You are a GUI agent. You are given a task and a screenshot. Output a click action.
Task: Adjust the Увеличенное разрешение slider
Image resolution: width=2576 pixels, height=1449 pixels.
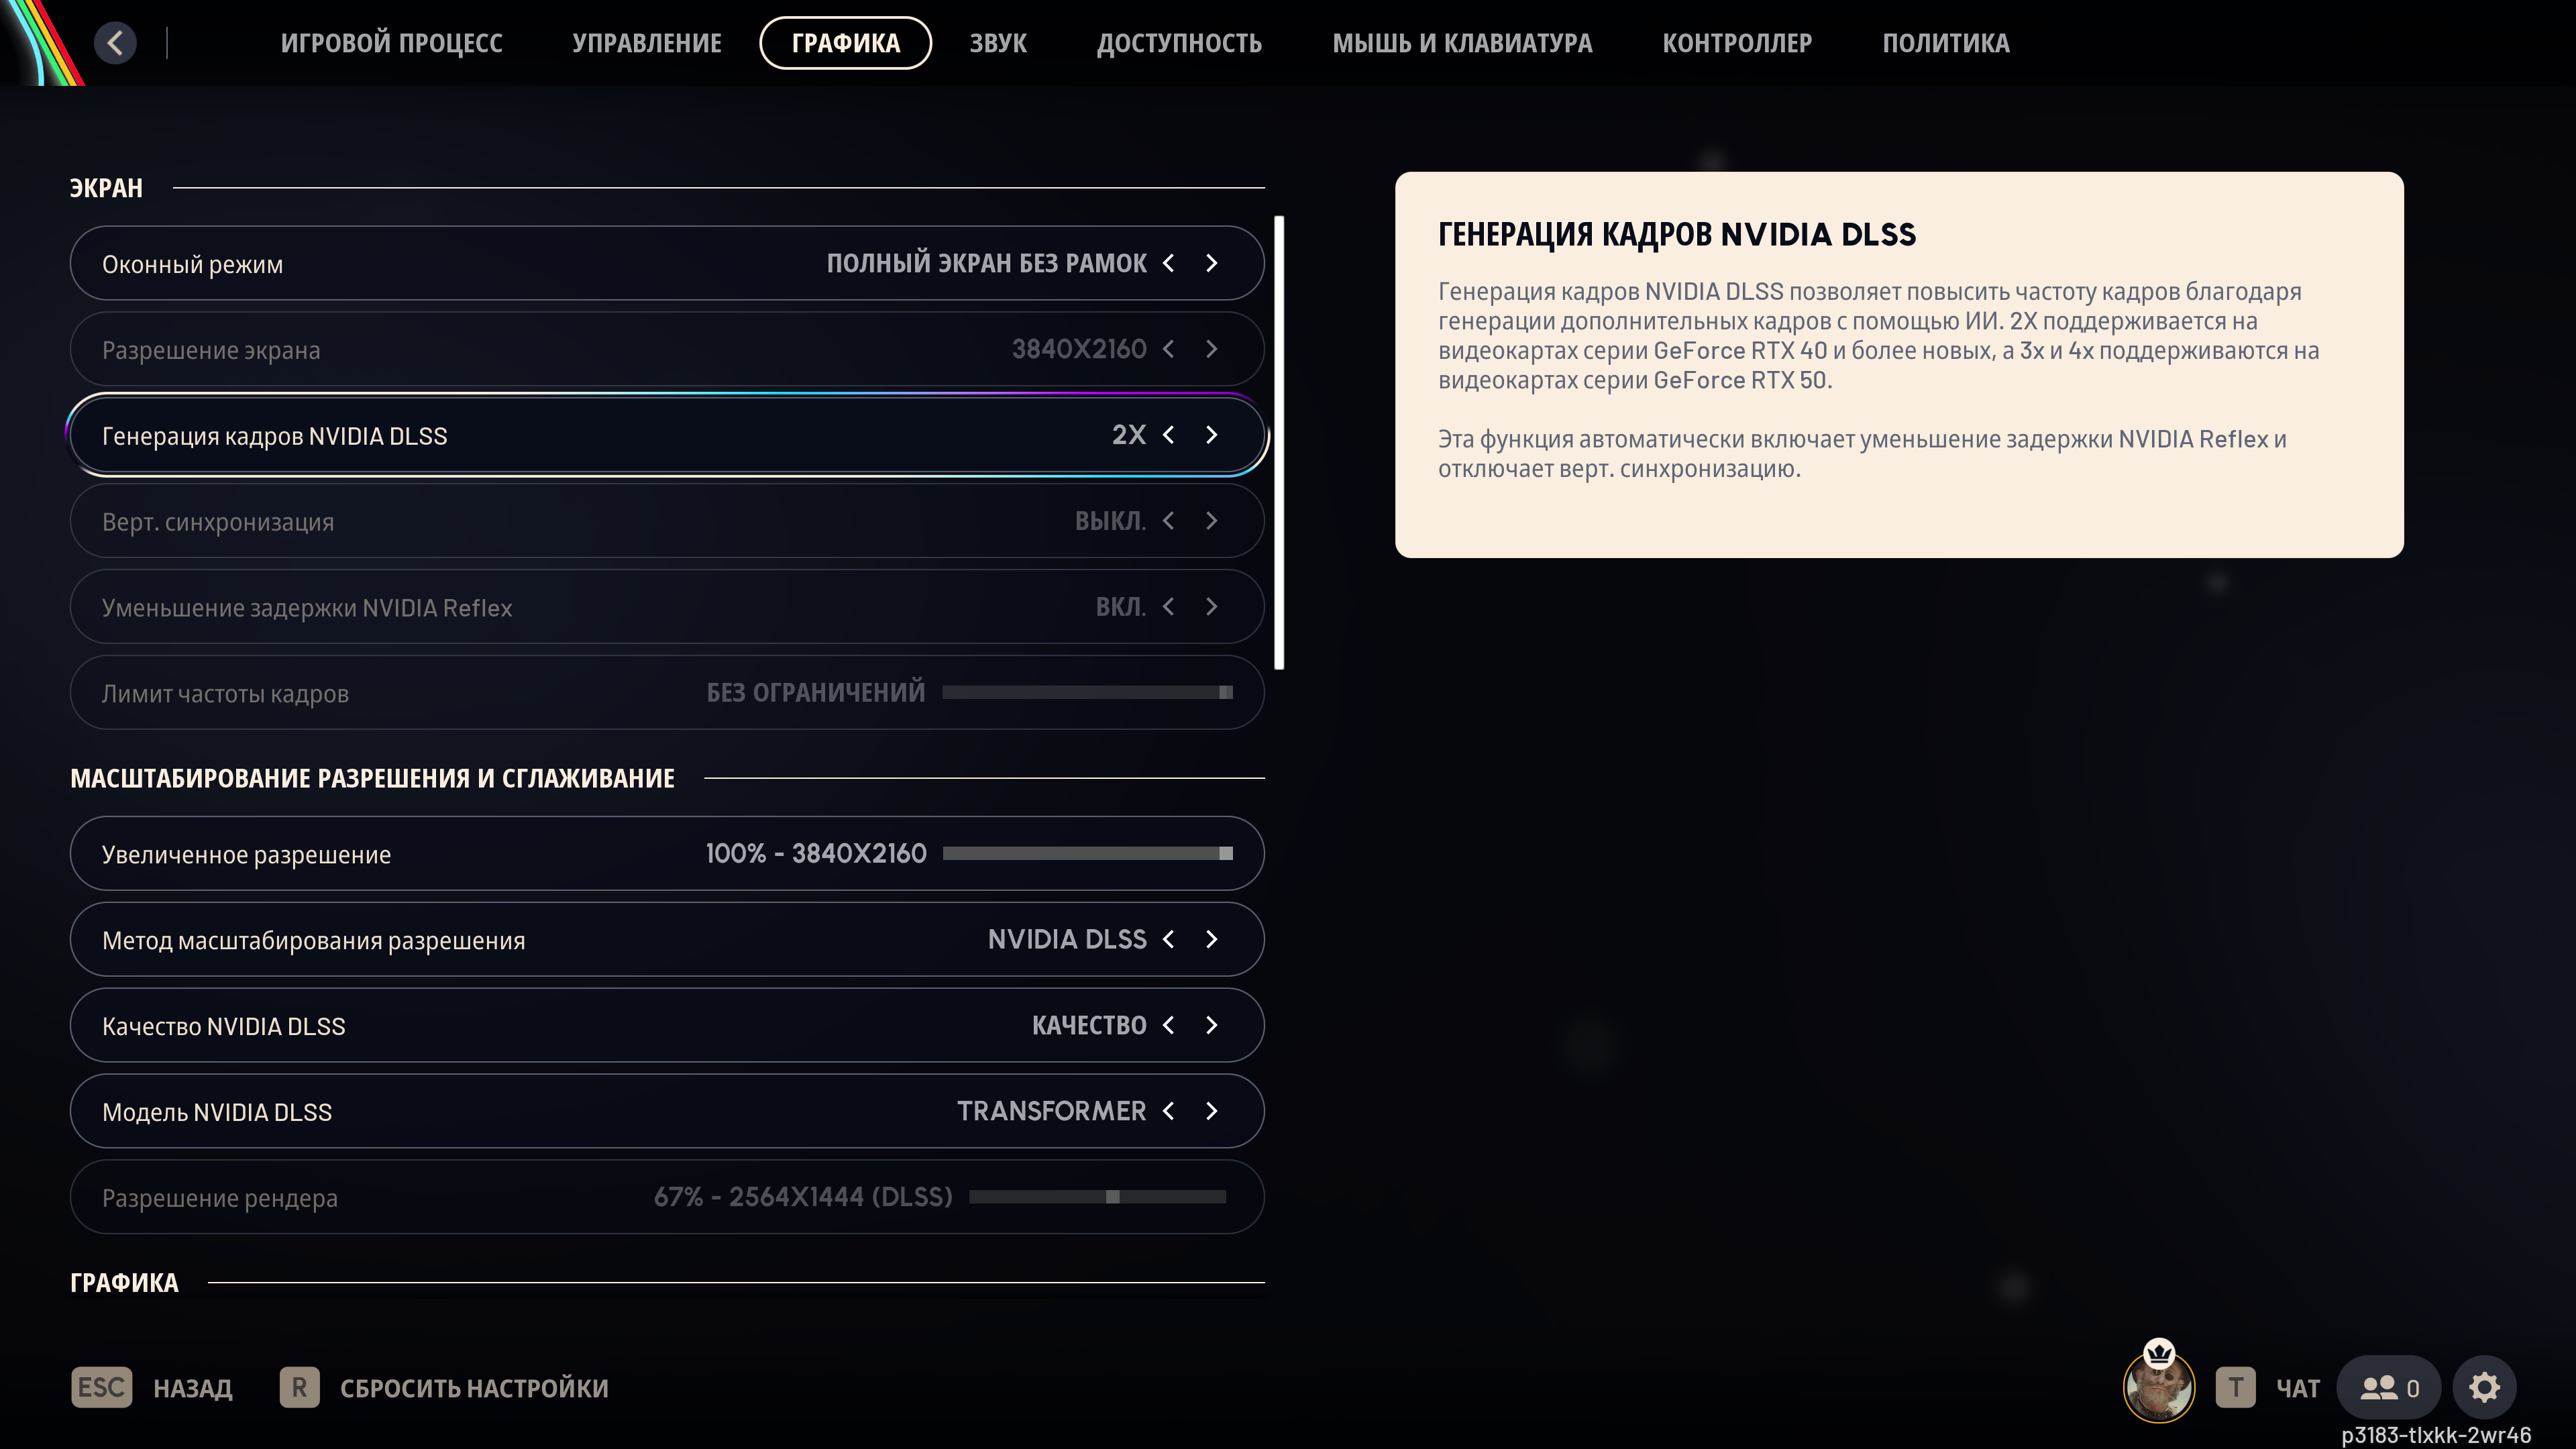(1087, 854)
